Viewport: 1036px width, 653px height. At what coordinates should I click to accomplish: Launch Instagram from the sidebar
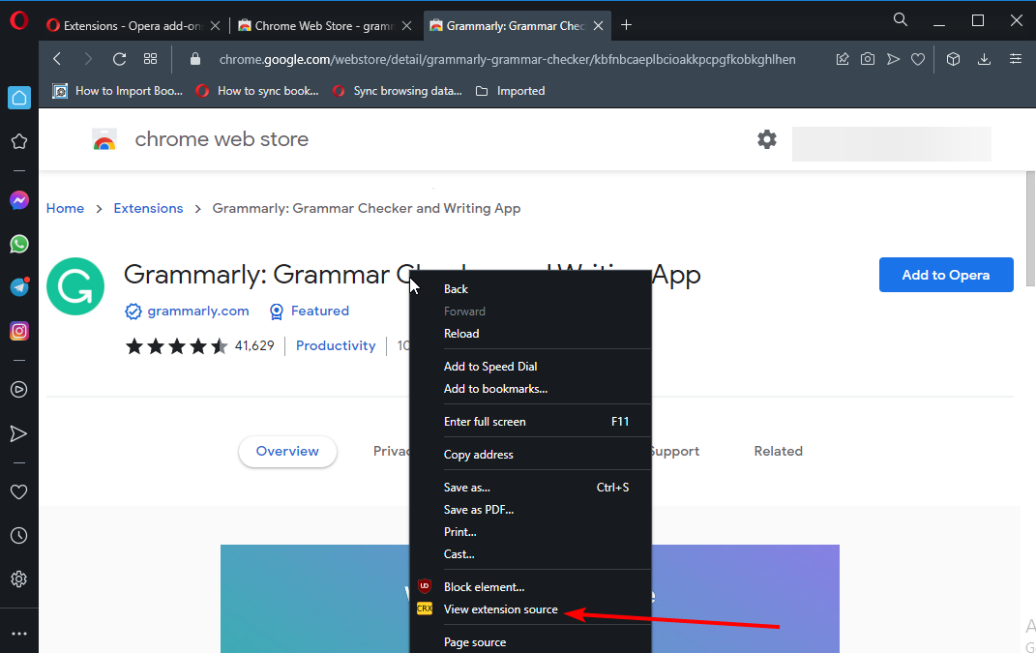[x=18, y=331]
